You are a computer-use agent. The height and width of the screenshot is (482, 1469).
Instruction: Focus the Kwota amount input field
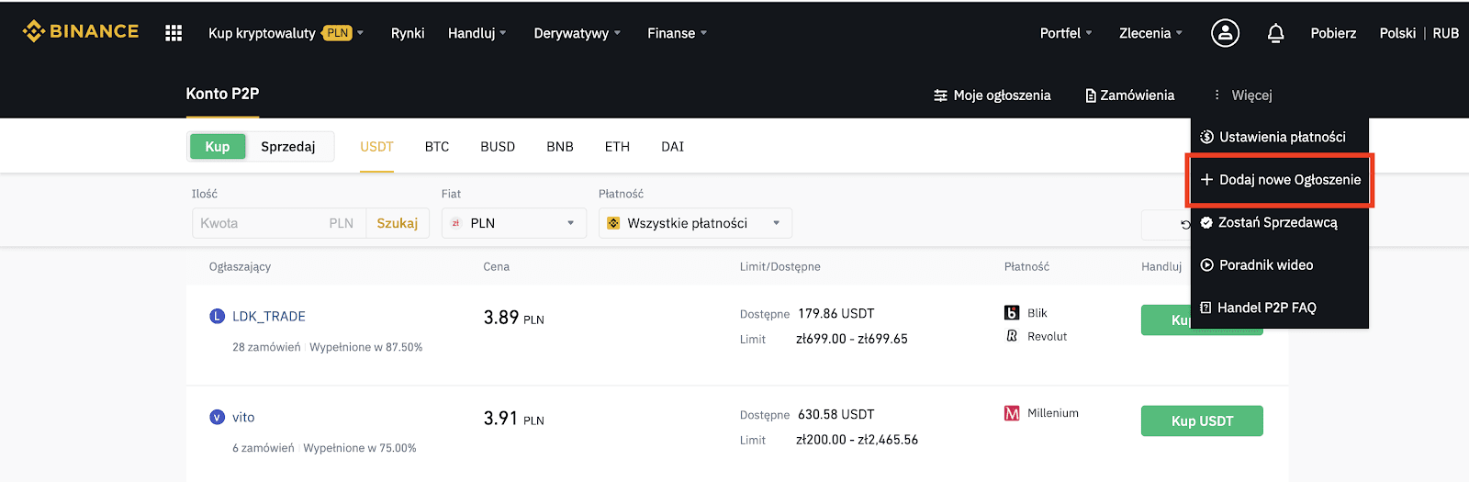[x=279, y=223]
